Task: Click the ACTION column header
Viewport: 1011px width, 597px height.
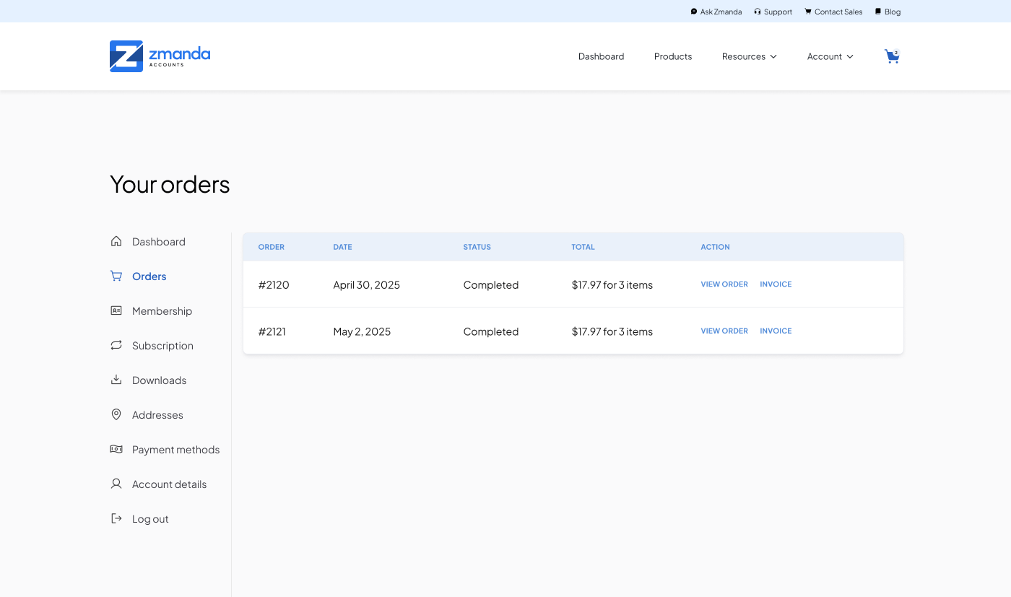Action: tap(715, 247)
